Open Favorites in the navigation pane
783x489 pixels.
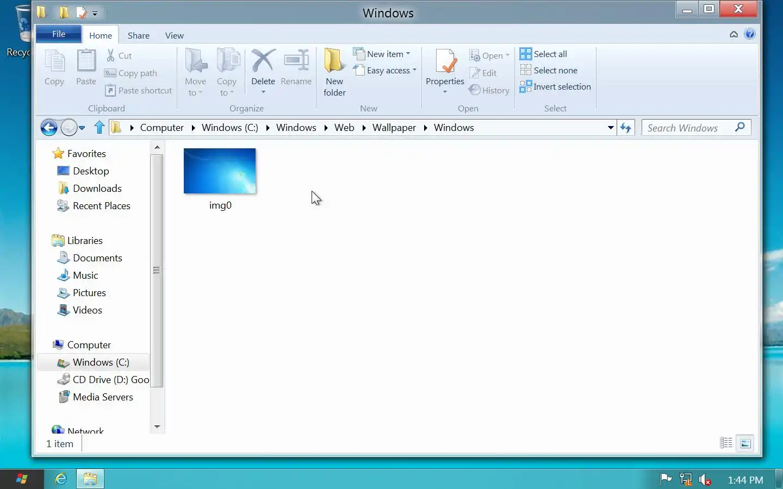[79, 154]
